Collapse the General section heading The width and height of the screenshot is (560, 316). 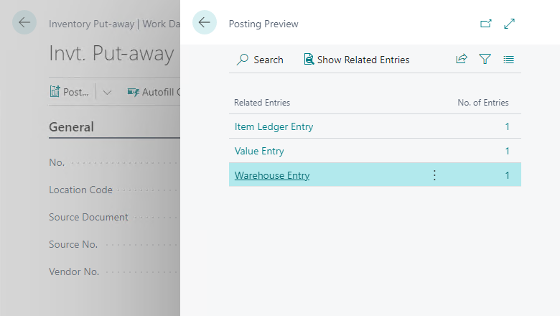tap(71, 127)
